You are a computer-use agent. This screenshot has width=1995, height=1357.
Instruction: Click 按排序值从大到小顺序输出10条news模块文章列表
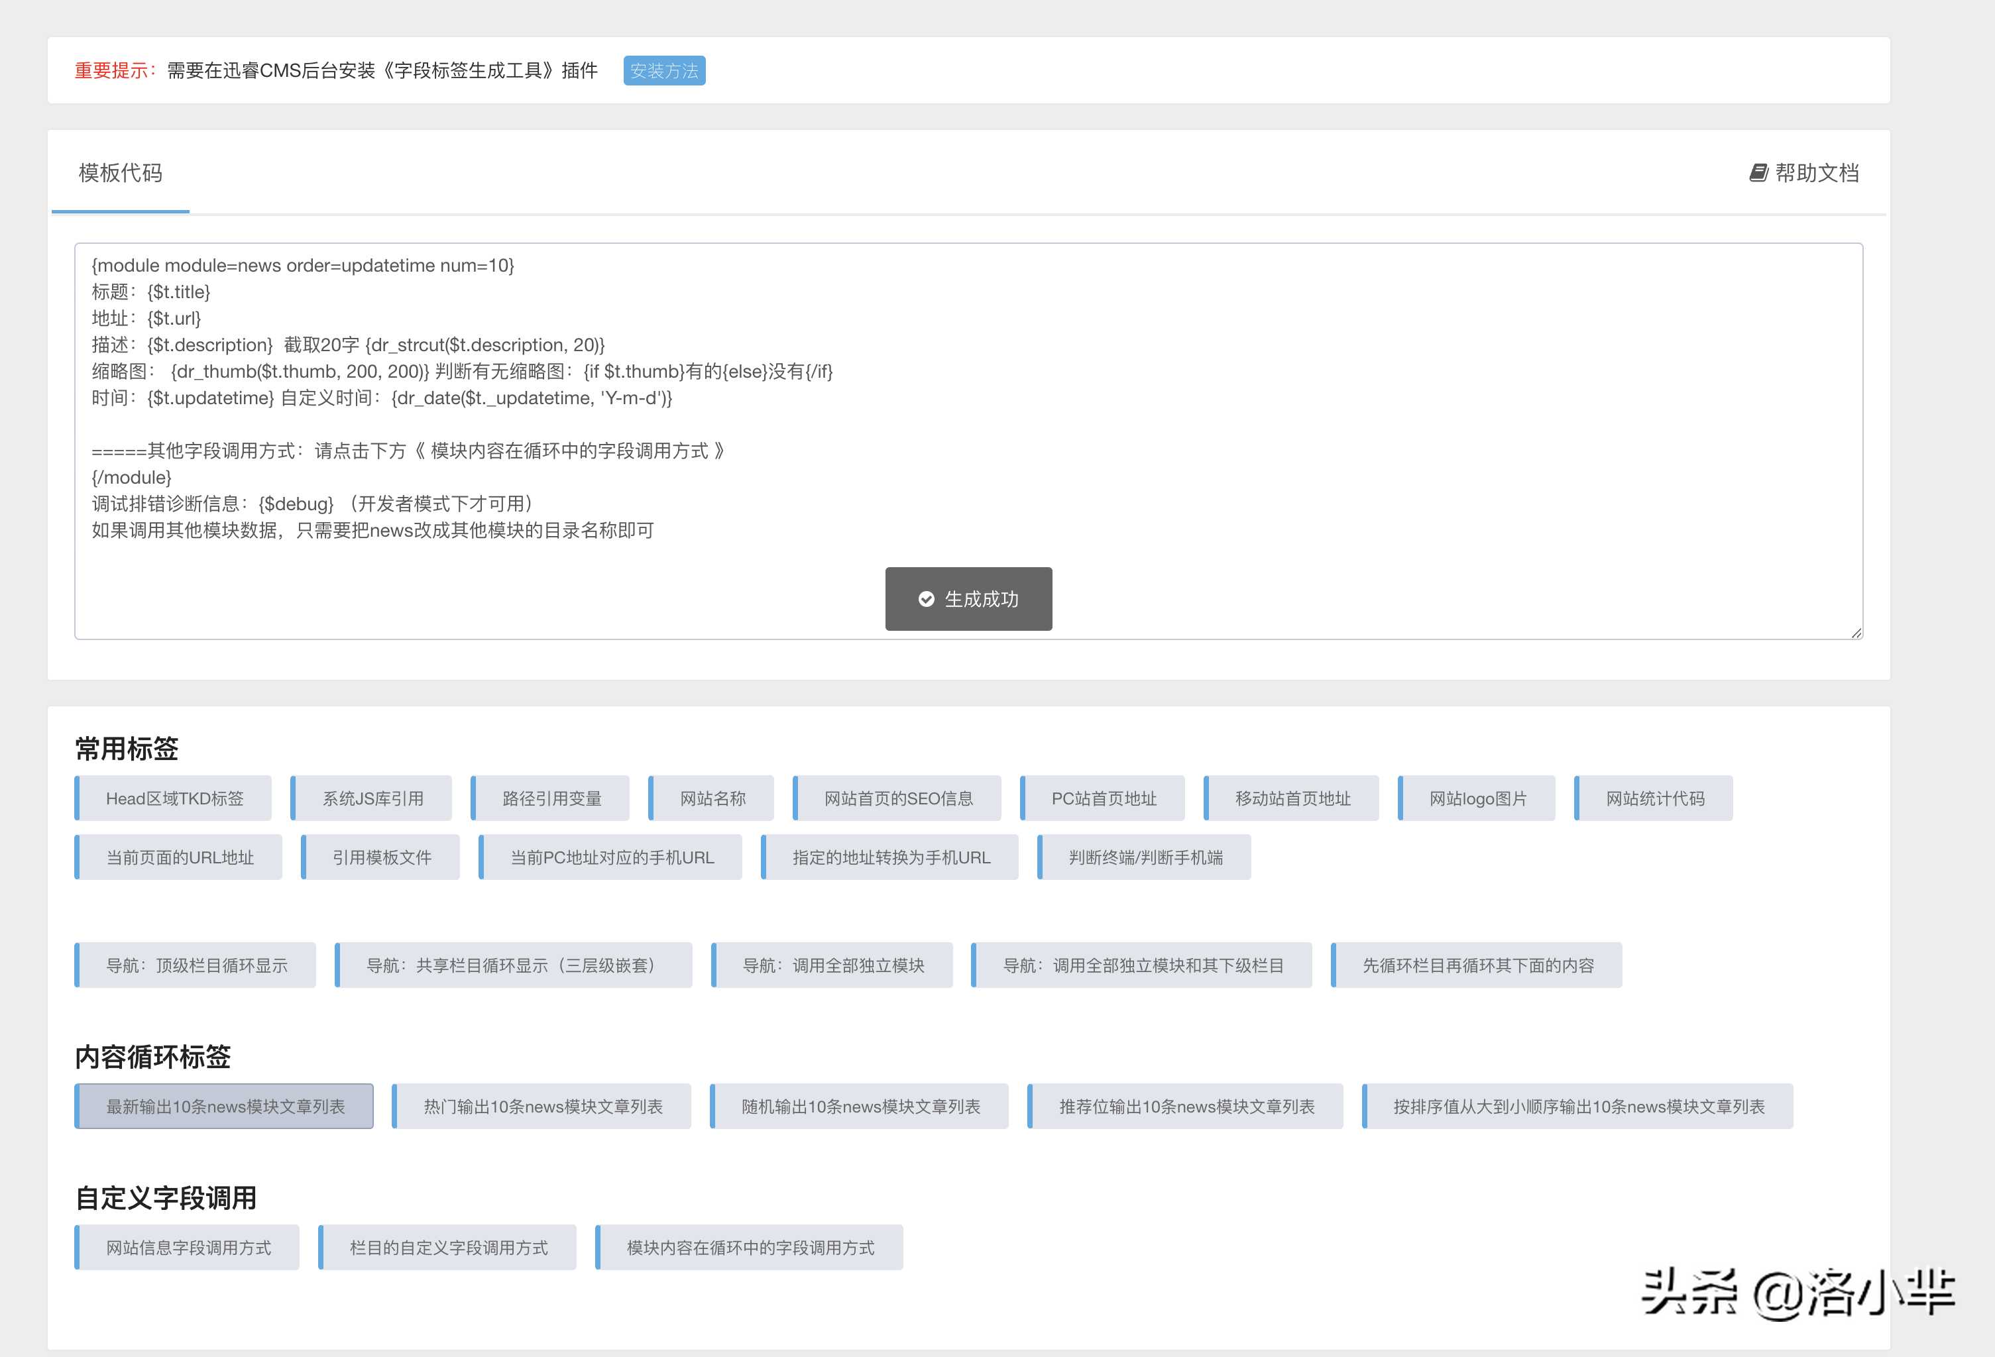(1578, 1105)
